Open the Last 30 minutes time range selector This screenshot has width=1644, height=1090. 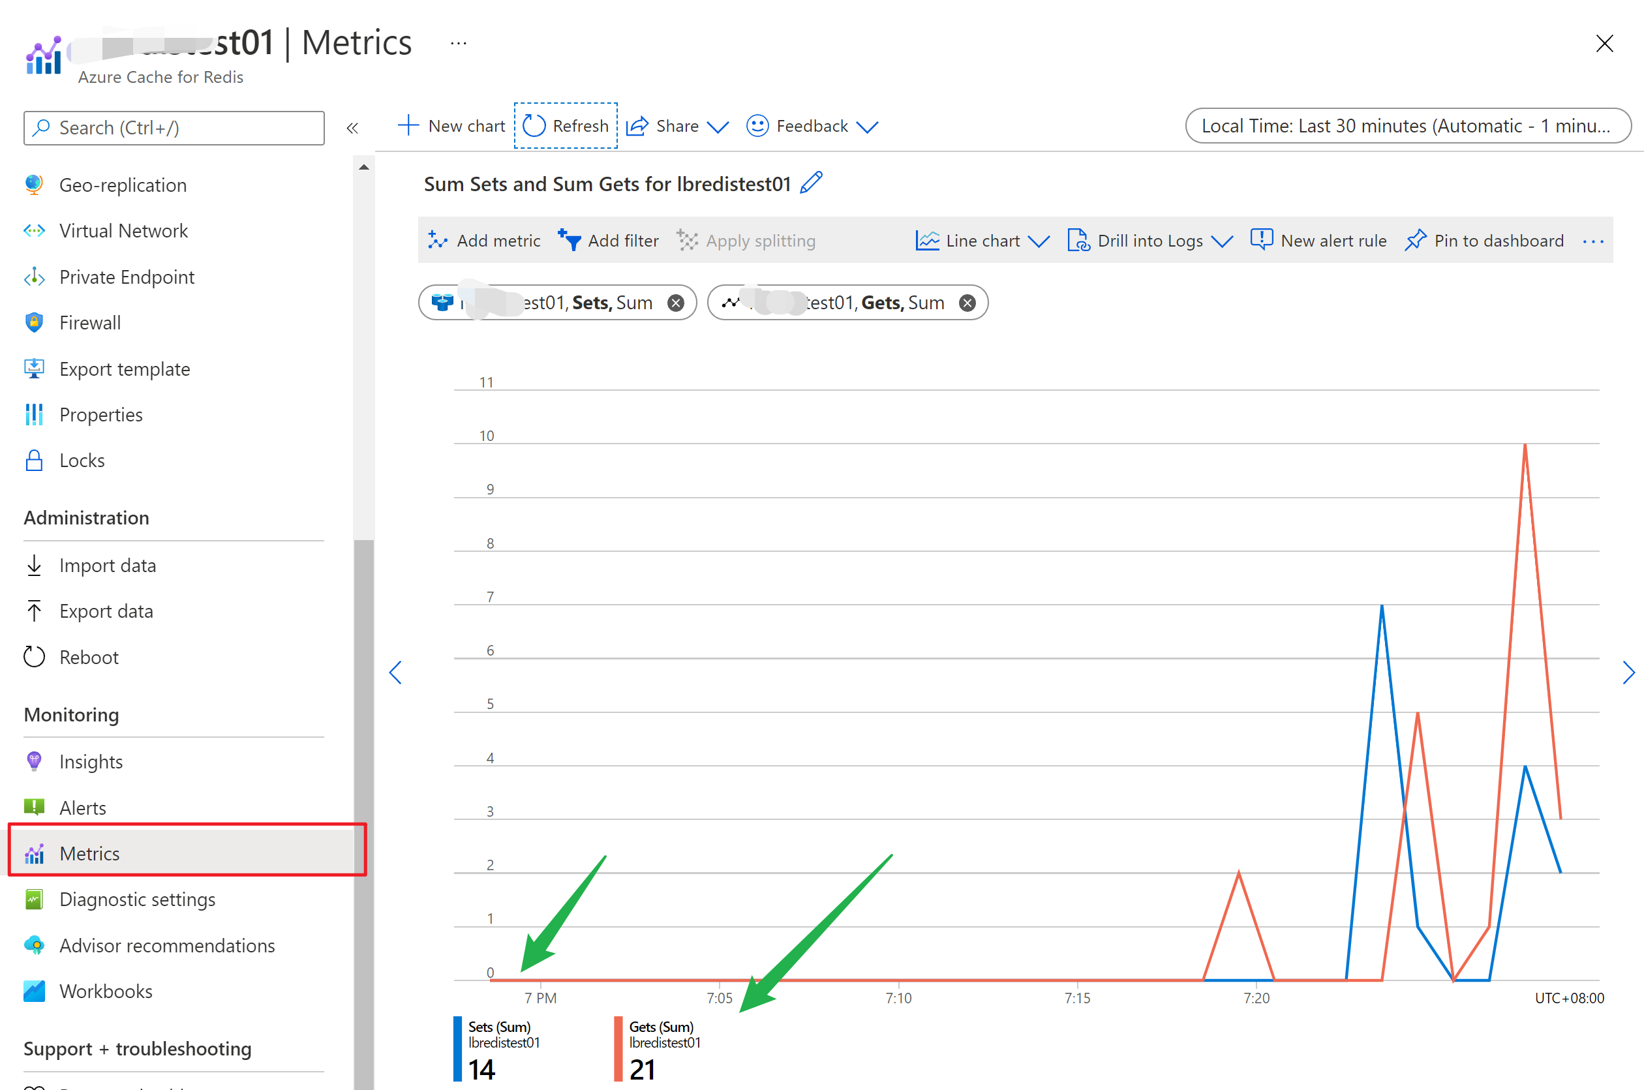1407,126
